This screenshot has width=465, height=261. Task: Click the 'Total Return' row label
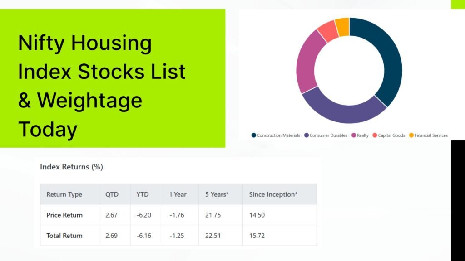(x=64, y=236)
